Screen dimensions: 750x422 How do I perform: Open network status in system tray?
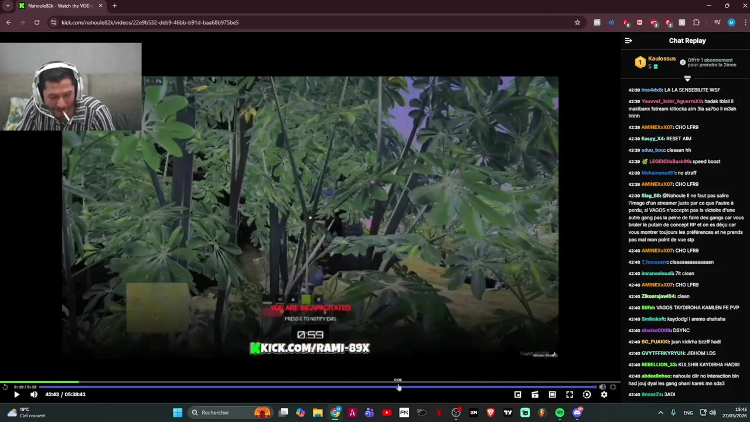pyautogui.click(x=703, y=413)
